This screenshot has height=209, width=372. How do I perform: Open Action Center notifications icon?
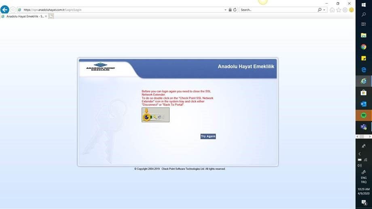pos(364,203)
